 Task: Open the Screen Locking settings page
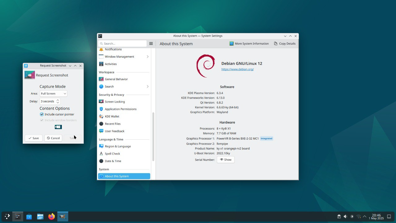tap(124, 102)
